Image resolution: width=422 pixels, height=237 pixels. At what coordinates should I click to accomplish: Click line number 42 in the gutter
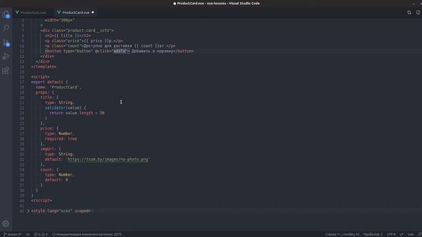tap(22, 211)
